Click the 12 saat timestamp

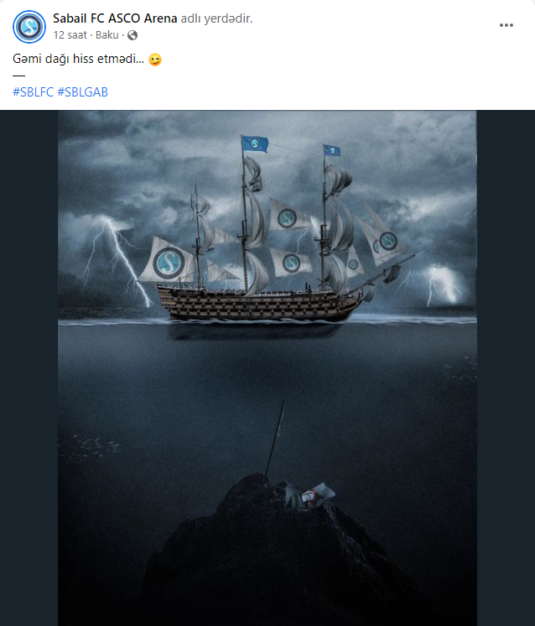(x=70, y=35)
